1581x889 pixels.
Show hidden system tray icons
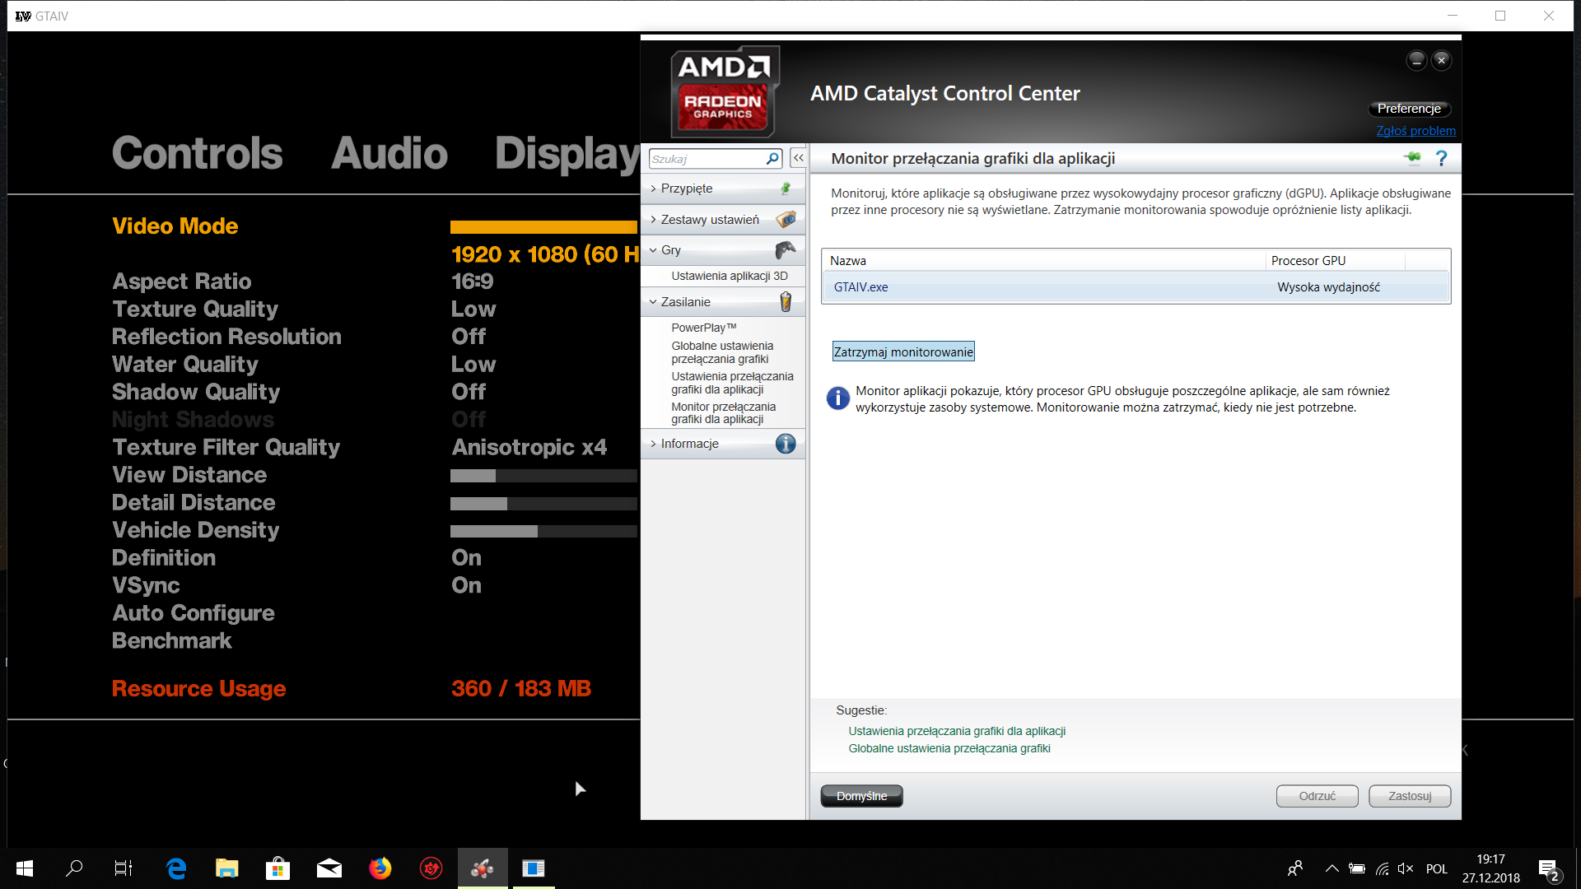[1331, 868]
